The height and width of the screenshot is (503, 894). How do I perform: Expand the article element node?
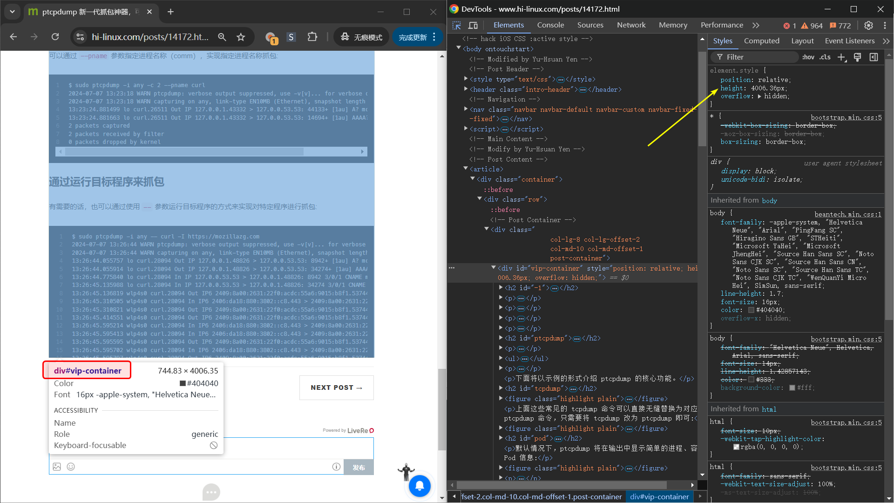[466, 169]
